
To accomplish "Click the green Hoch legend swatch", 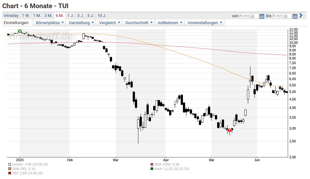I will click(152, 169).
